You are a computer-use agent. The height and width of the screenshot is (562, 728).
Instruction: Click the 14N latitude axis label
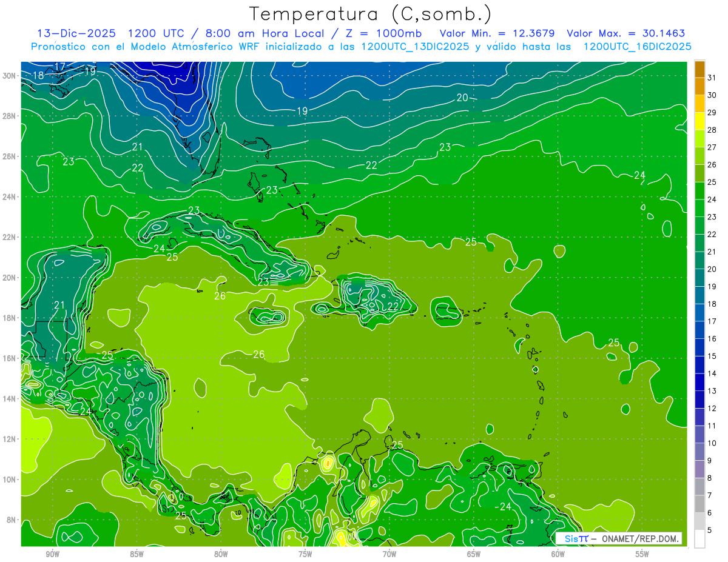(x=9, y=398)
